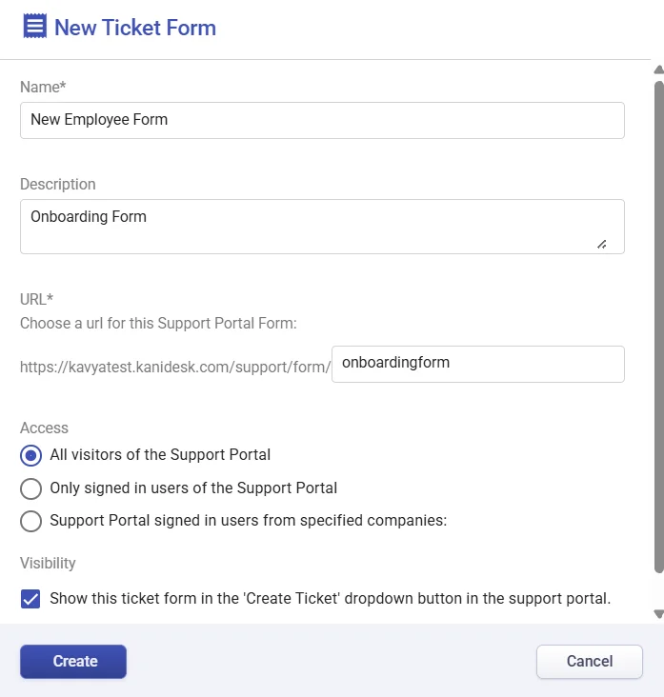
Task: Click the Description box resize handle
Action: [x=602, y=244]
